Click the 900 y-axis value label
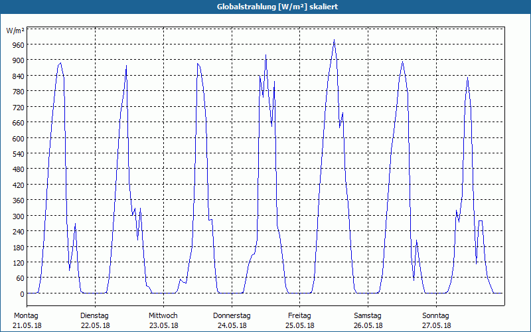 [x=19, y=60]
